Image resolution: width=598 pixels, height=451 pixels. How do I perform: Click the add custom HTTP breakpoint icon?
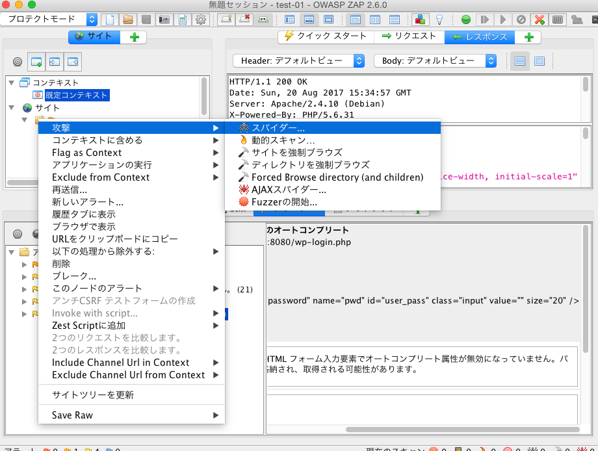pos(539,19)
